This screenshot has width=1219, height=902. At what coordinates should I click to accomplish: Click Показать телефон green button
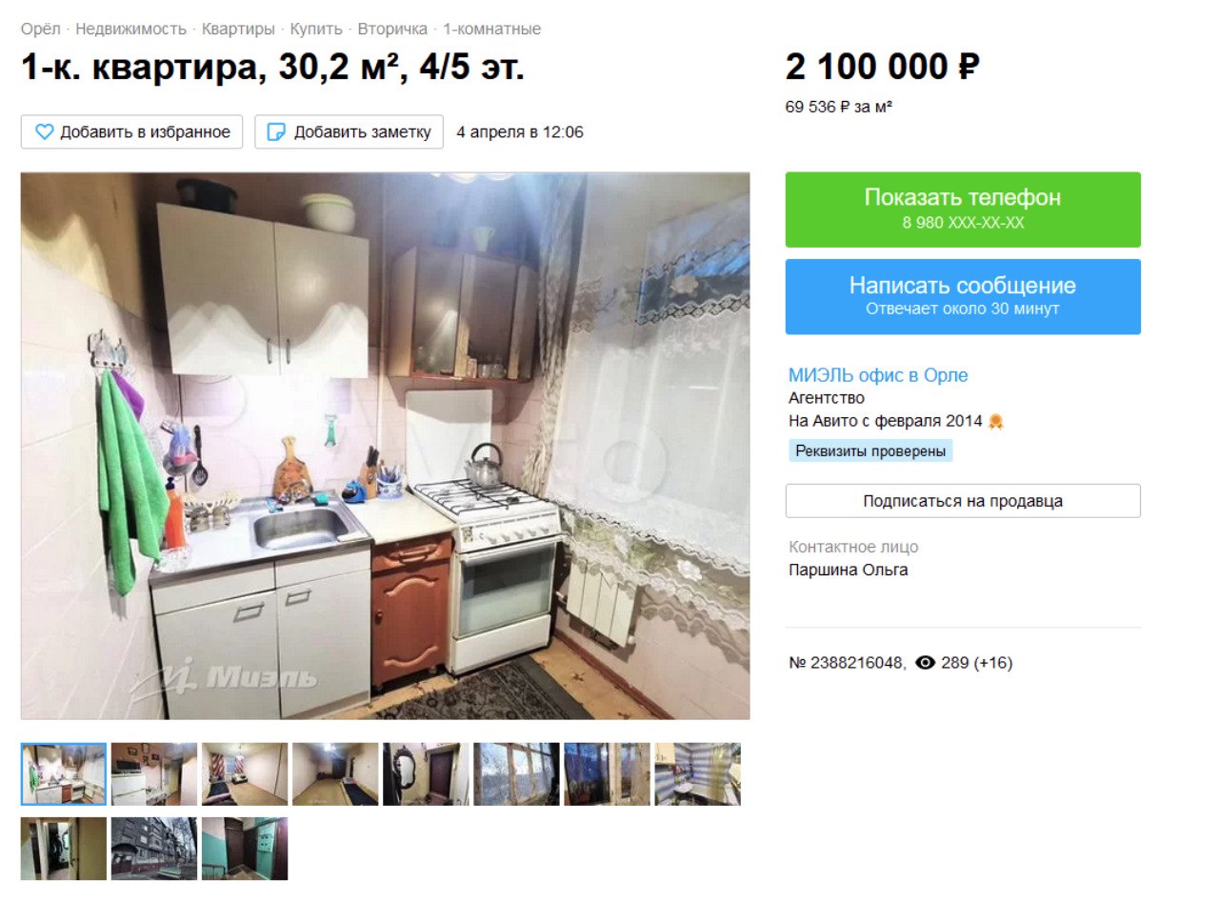tap(963, 210)
